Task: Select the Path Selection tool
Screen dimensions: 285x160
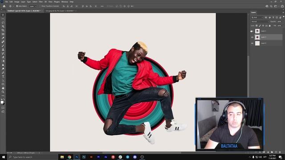Action: point(3,80)
